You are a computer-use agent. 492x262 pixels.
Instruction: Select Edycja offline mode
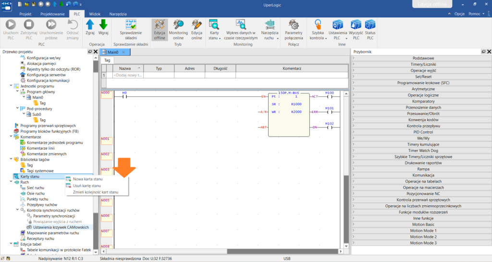click(160, 29)
